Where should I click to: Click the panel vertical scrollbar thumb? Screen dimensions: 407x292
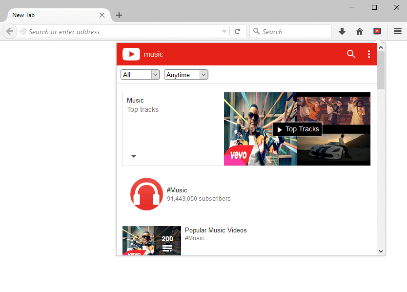381,70
